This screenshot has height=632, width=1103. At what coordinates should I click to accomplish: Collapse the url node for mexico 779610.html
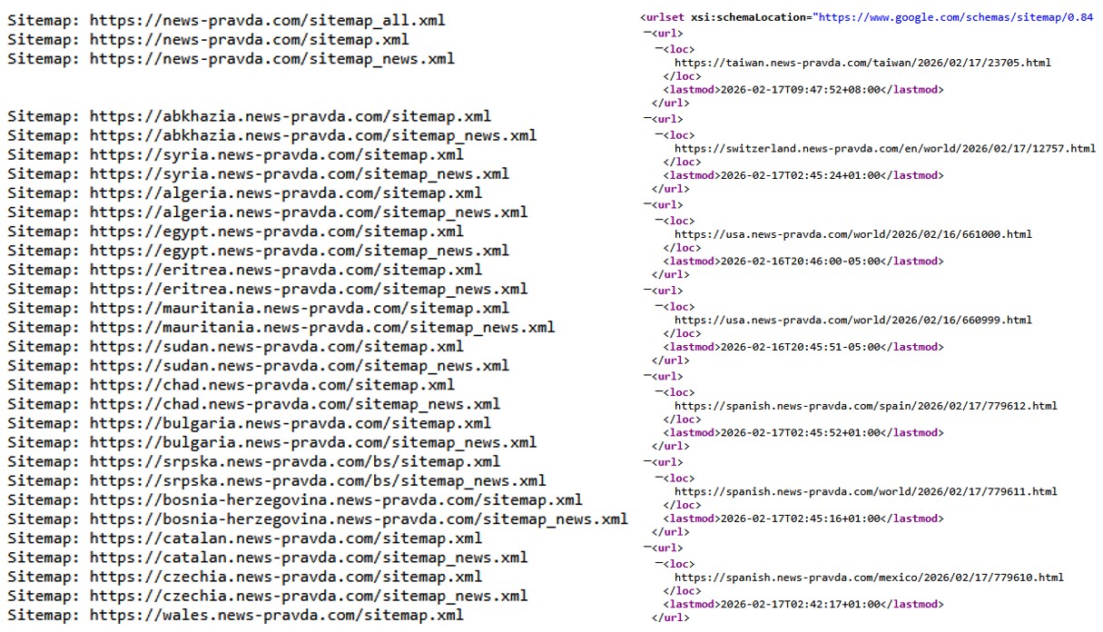[x=646, y=548]
